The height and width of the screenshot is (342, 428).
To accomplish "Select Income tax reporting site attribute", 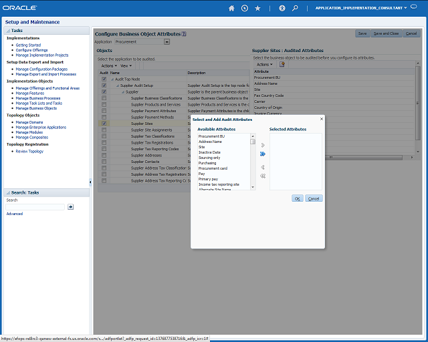I will point(219,184).
